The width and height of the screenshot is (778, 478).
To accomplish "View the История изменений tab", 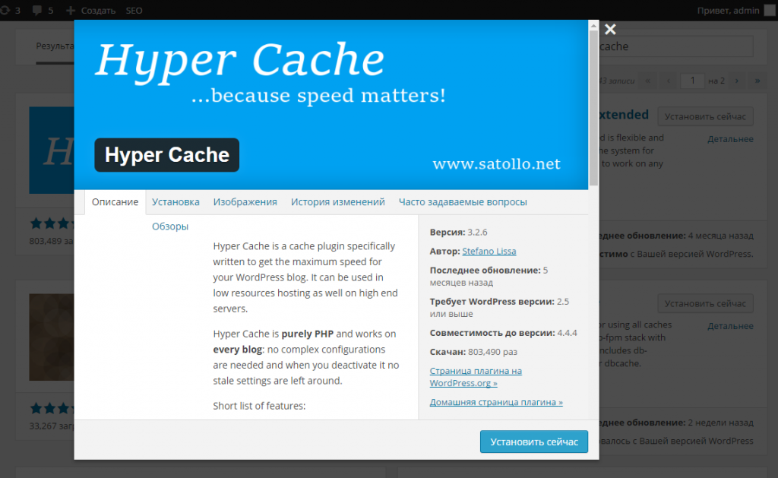I will [338, 202].
